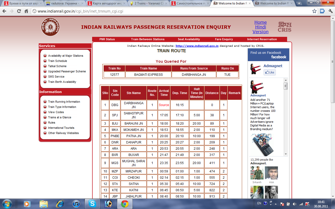This screenshot has height=209, width=335.
Task: Open Train Running Information link
Action: 64,102
